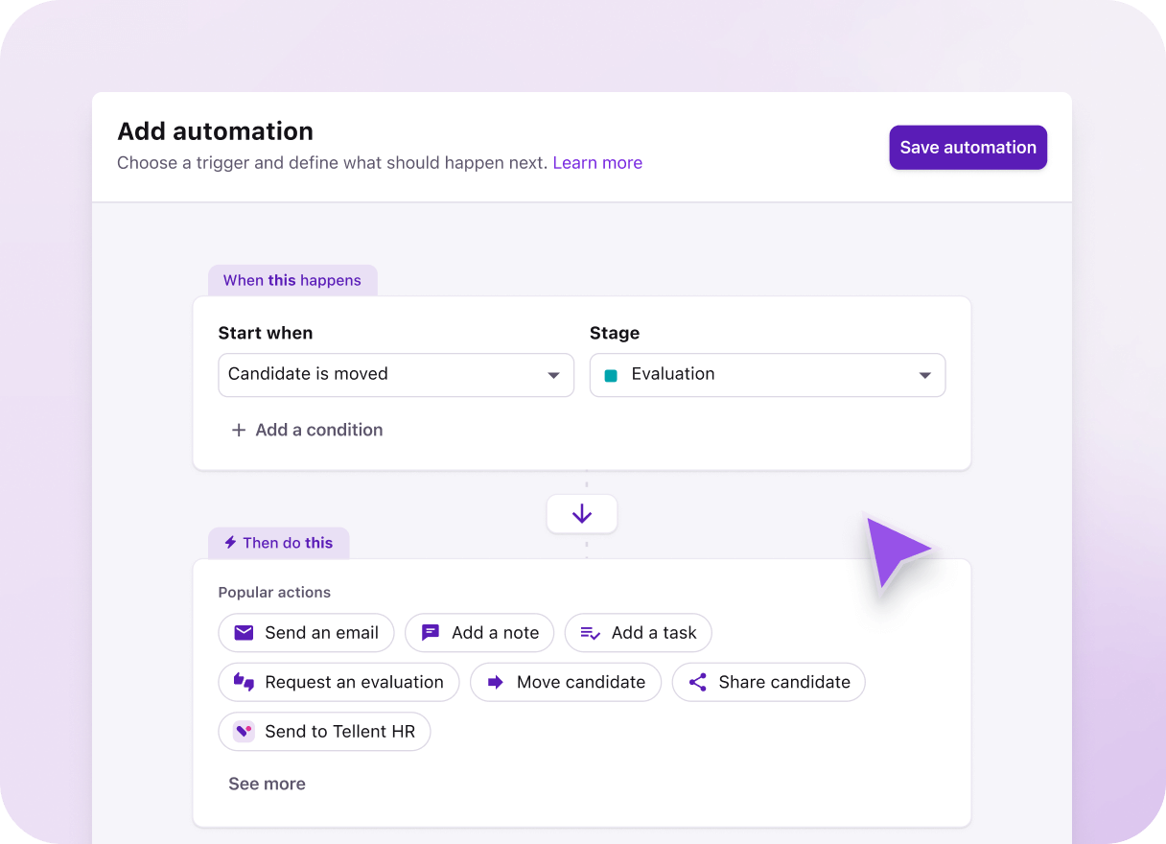Select the Move candidate action chip
Viewport: 1166px width, 844px height.
(x=566, y=682)
